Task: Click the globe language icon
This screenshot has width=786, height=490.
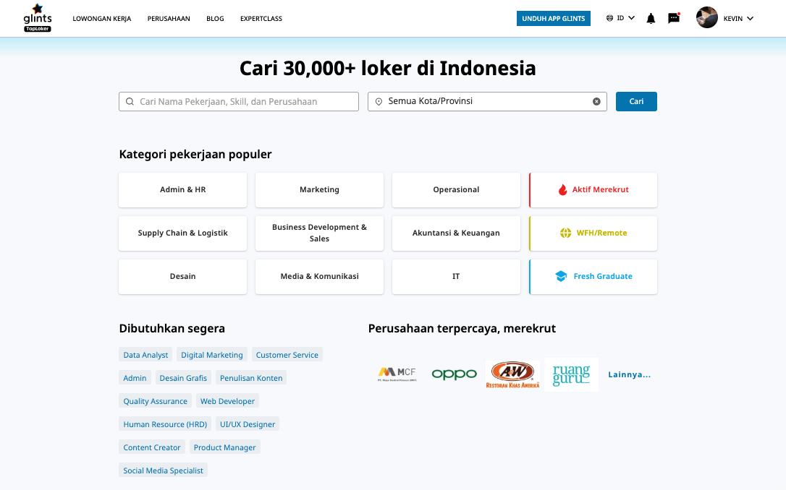Action: click(610, 18)
